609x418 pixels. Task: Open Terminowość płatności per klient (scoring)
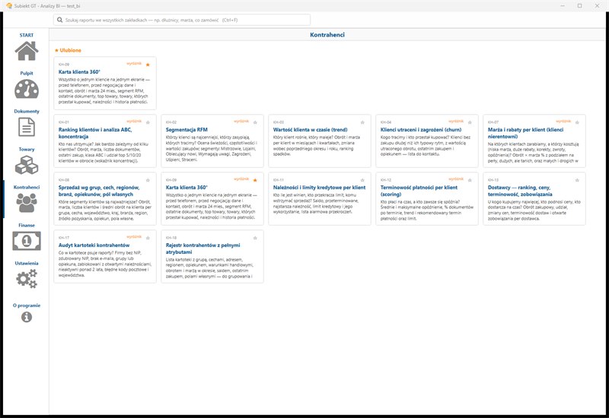tap(419, 191)
